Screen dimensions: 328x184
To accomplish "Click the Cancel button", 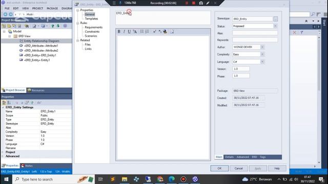I will tap(238, 168).
